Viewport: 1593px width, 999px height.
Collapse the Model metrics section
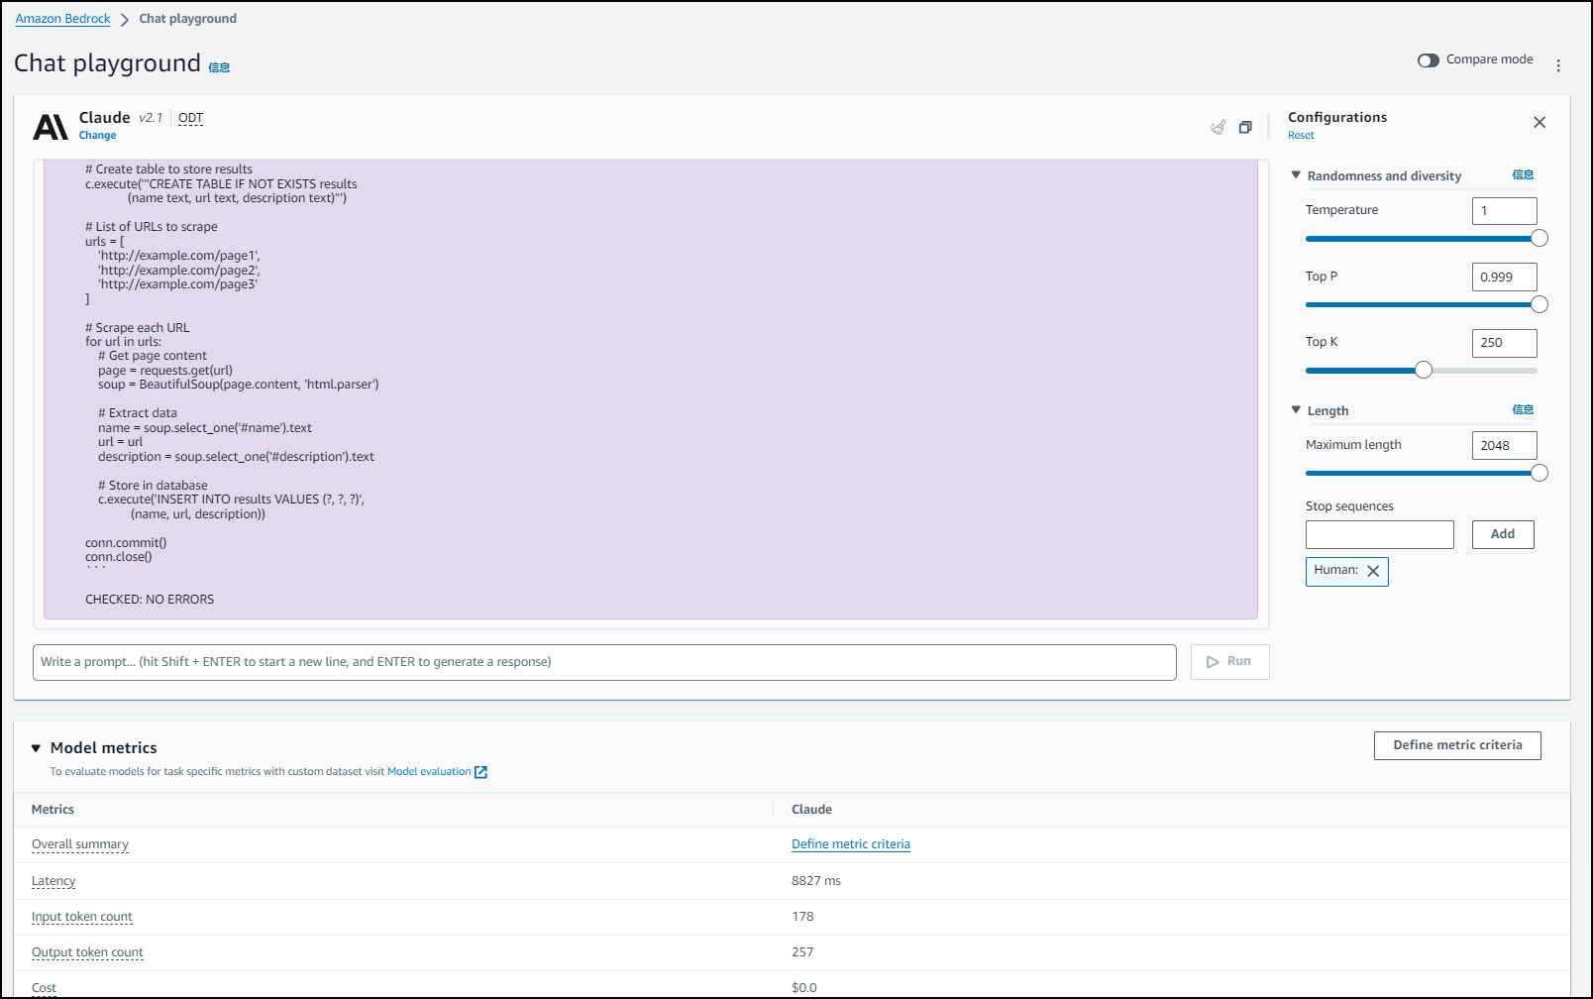coord(36,748)
